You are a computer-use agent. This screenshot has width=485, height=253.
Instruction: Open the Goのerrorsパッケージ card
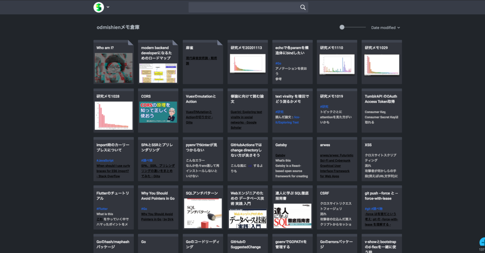(337, 244)
